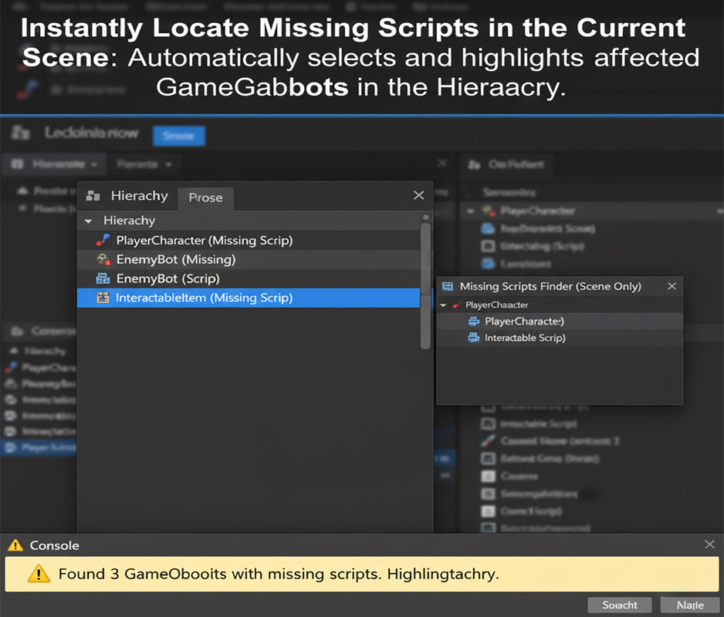The image size is (724, 617).
Task: Click the Hierarchy panel icon beside its title
Action: click(x=93, y=195)
